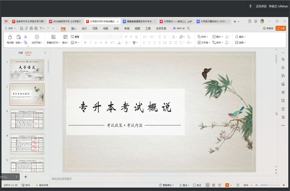Switch to Outline (大纲) view in side panel
Viewport: 290px width, 191px height.
[x=20, y=52]
